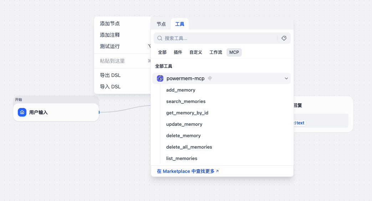Filter tools by 全部
Image resolution: width=372 pixels, height=201 pixels.
pos(162,52)
